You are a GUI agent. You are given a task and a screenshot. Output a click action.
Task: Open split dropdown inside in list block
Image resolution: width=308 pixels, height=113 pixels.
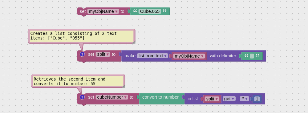[212, 99]
